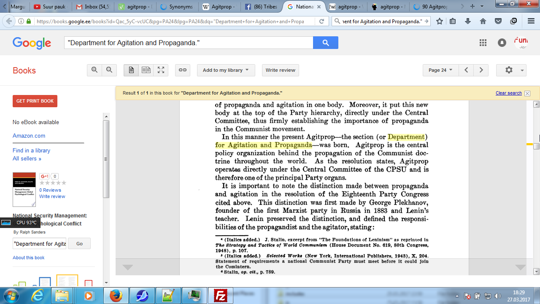The width and height of the screenshot is (540, 304).
Task: Click the Go button for book search
Action: [79, 244]
